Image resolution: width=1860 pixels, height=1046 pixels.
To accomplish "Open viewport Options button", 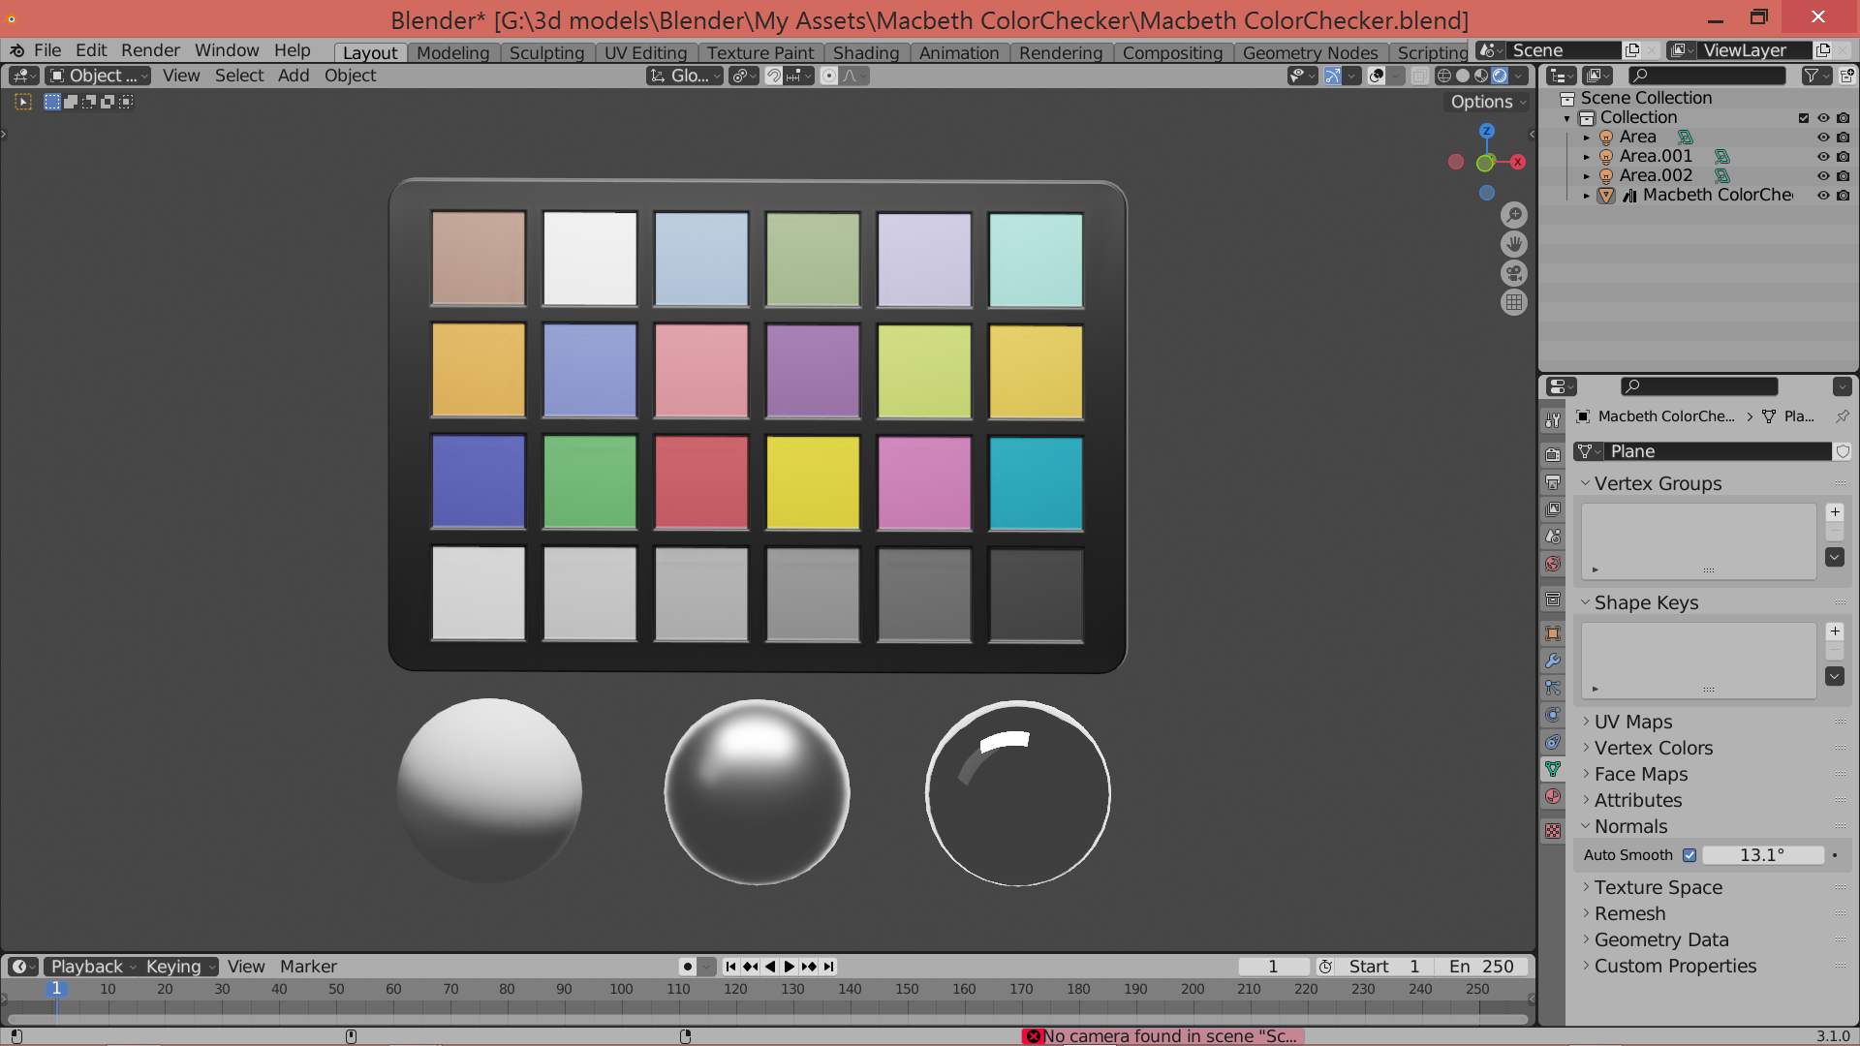I will (x=1488, y=102).
